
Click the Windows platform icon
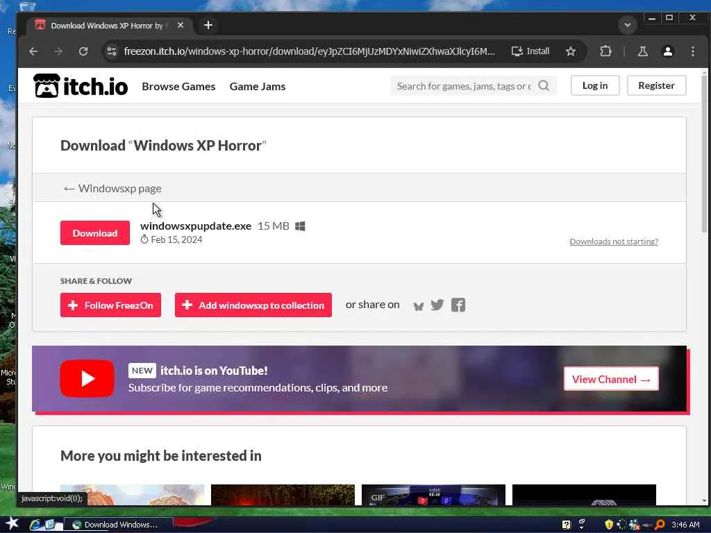(x=300, y=226)
